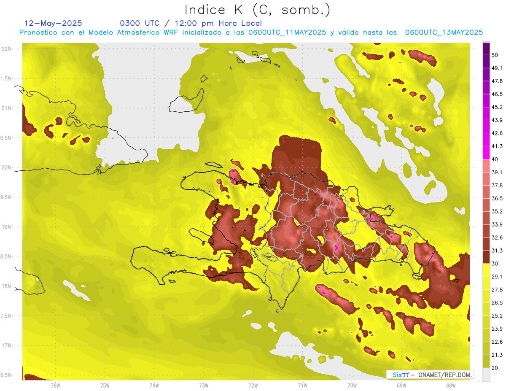Click the "0.5N" latitude label
Viewport: 506px width, 391px height.
(5, 138)
